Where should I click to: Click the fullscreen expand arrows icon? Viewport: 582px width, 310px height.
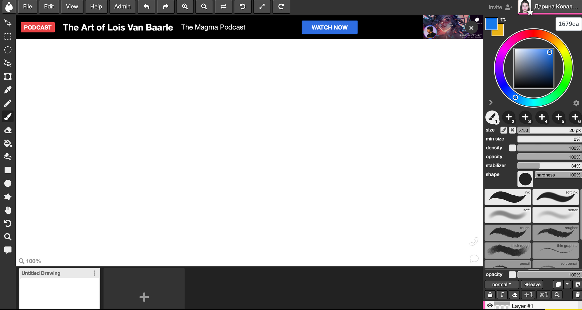click(262, 7)
